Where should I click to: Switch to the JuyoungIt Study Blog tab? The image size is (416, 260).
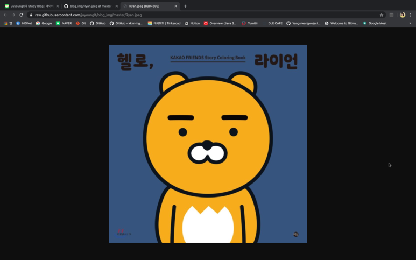coord(31,6)
